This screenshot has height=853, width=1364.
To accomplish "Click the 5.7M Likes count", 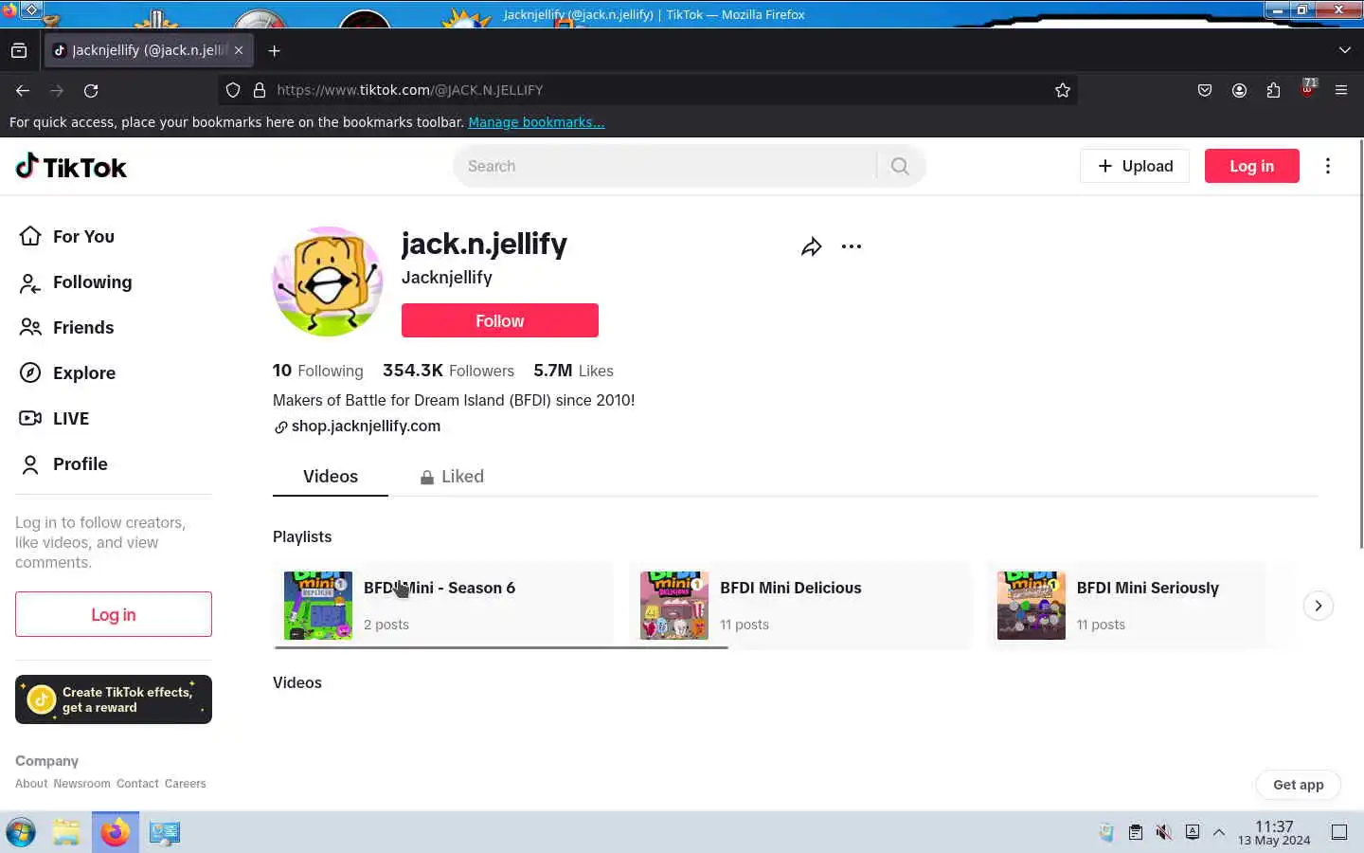I will click(x=573, y=371).
